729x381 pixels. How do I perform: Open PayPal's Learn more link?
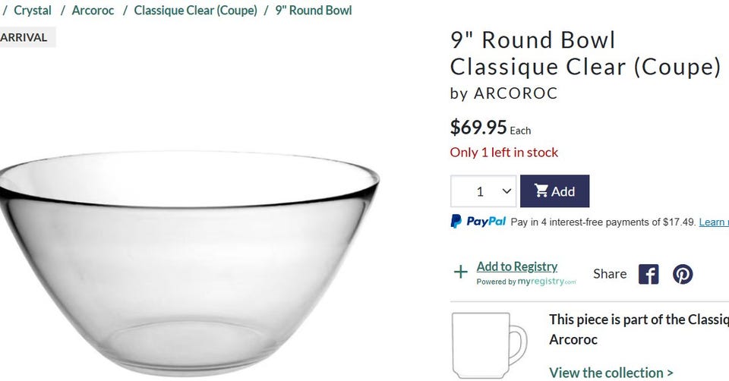tap(713, 222)
